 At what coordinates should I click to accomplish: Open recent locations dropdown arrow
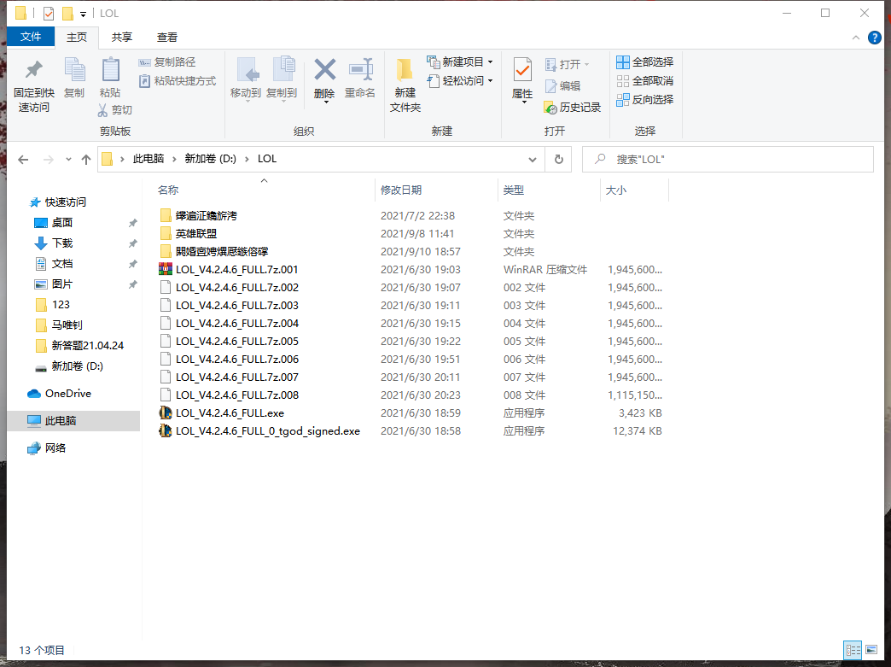click(x=68, y=159)
